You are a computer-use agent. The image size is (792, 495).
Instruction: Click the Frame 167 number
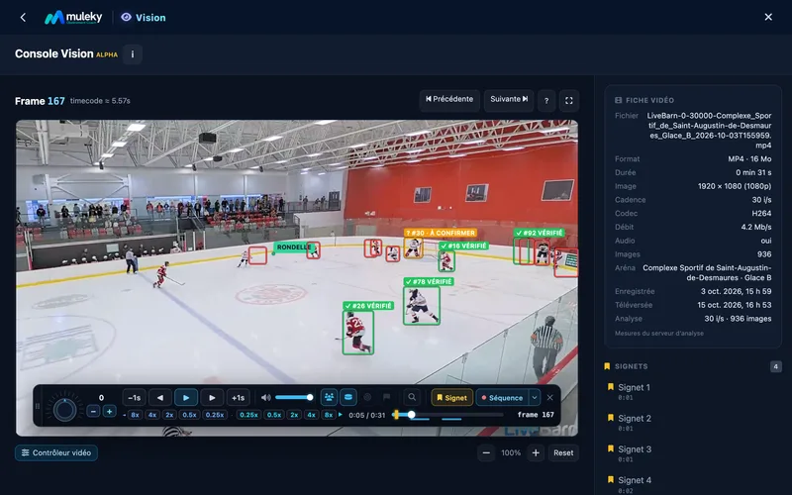pyautogui.click(x=56, y=101)
